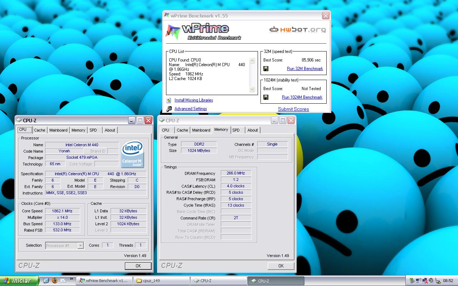Click Run 1024M Benchmark link
This screenshot has height=286, width=458.
(302, 97)
